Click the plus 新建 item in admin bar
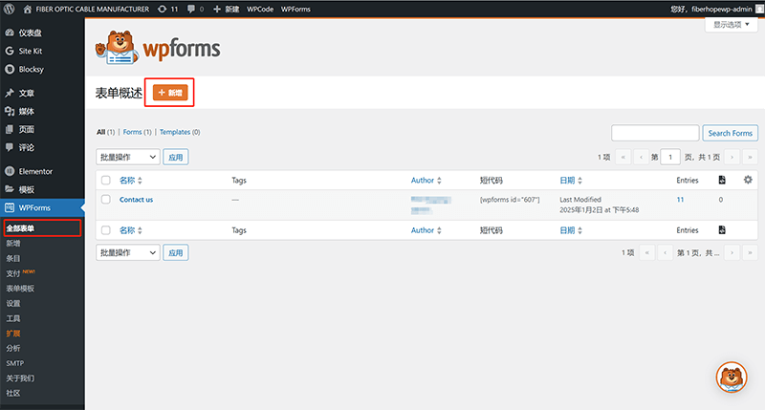The width and height of the screenshot is (765, 410). tap(226, 9)
